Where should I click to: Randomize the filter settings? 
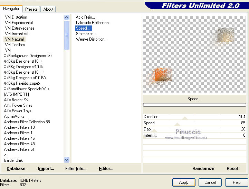203,169
